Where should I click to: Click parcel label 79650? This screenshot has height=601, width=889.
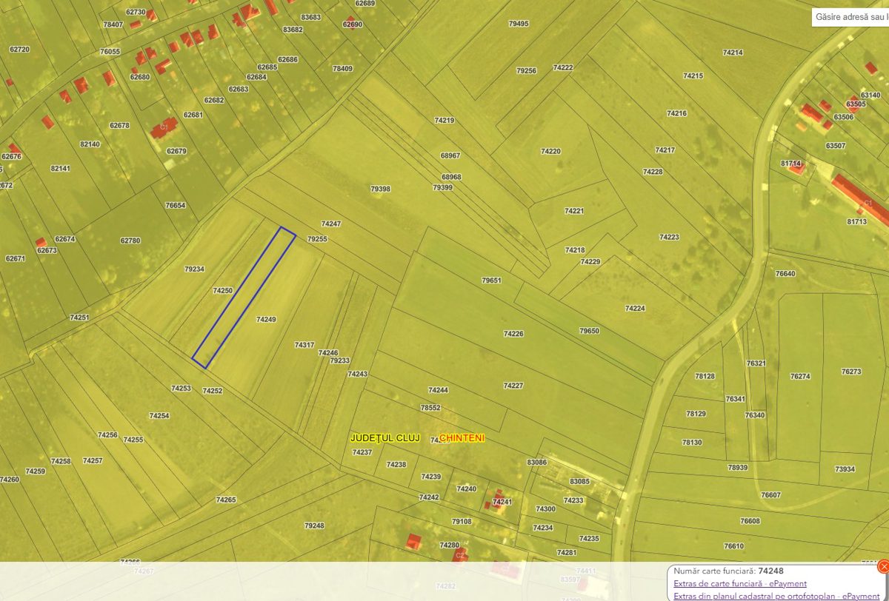(x=590, y=331)
